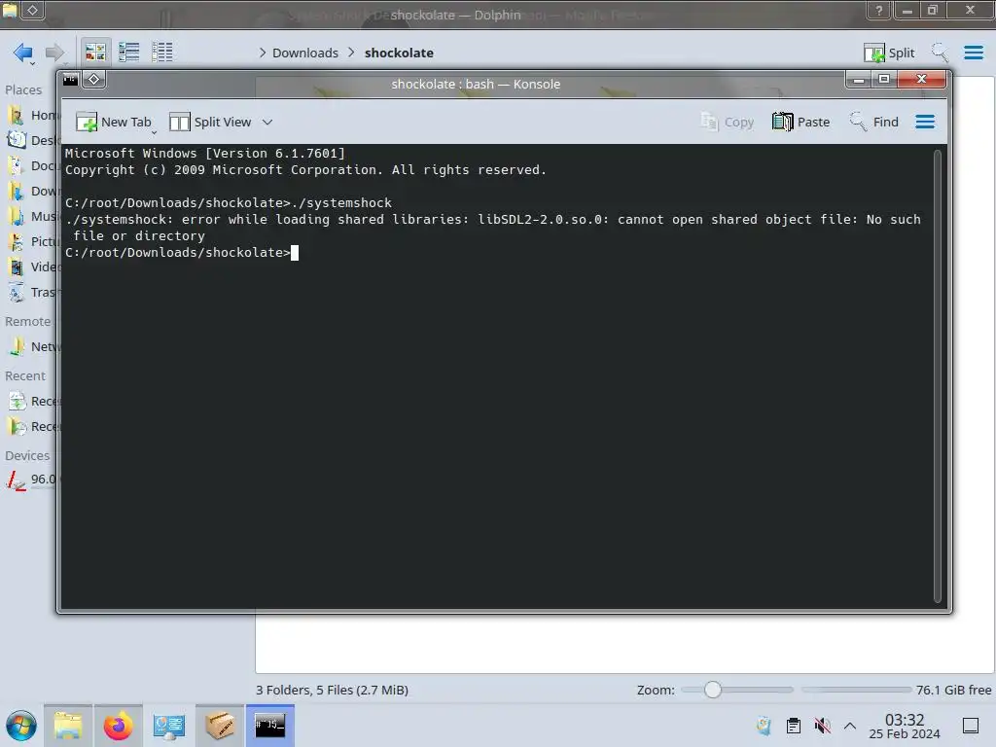Click Dolphin window menu folder icon
This screenshot has width=996, height=747.
coord(10,10)
